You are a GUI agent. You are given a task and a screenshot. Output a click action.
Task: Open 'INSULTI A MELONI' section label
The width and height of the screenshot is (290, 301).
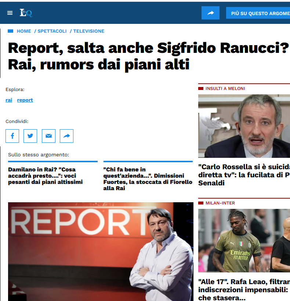(225, 88)
